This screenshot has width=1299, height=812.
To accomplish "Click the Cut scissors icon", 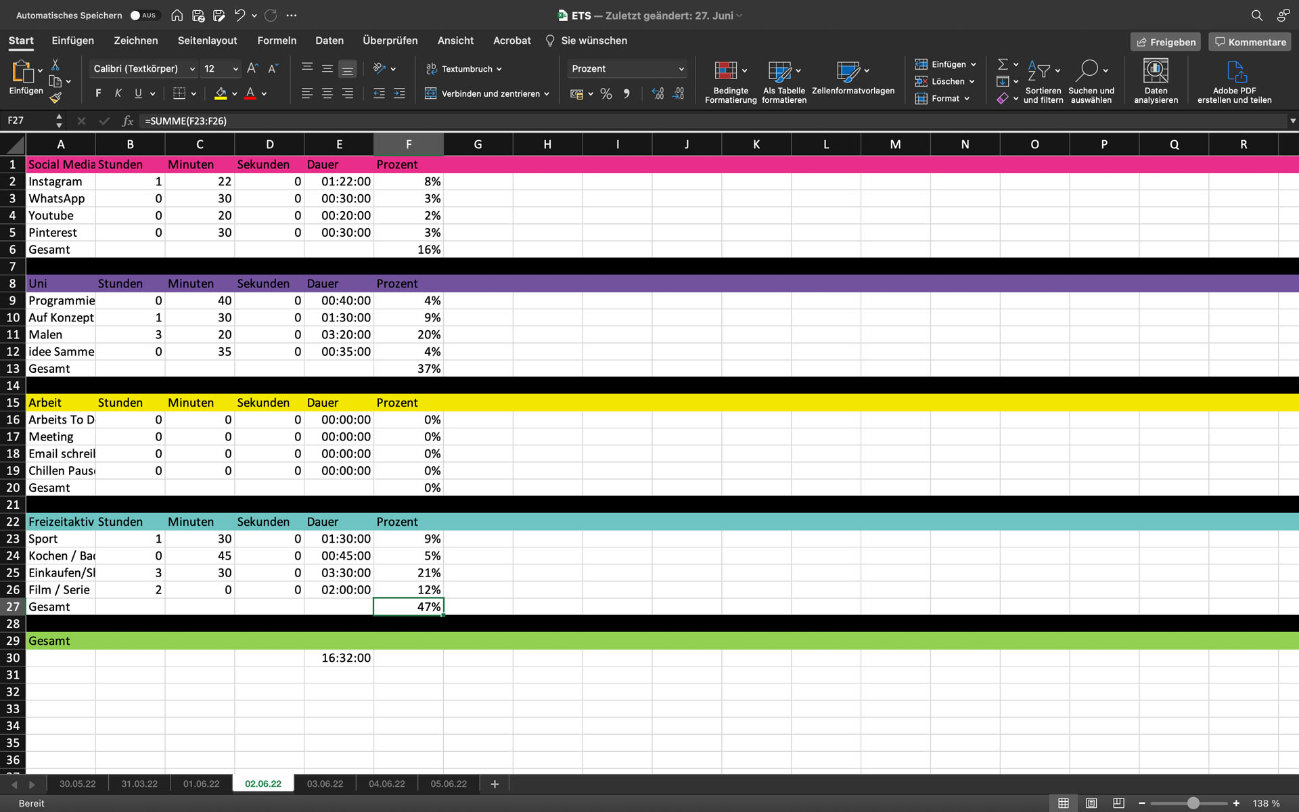I will click(55, 65).
